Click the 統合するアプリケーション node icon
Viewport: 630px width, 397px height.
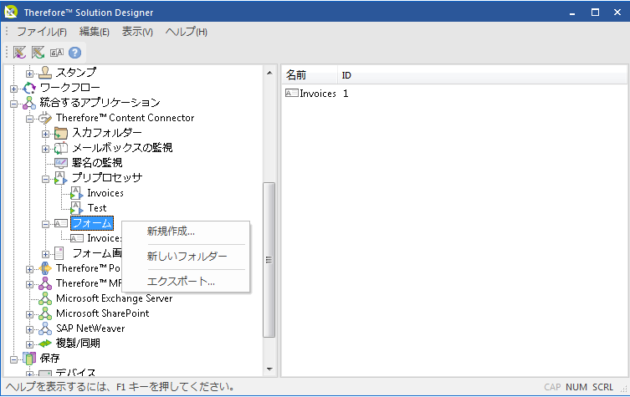pyautogui.click(x=29, y=103)
